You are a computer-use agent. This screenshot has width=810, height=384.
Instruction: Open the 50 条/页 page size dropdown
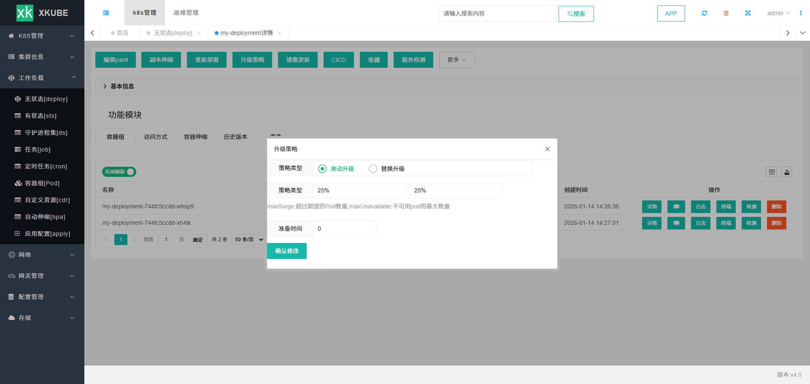(x=248, y=240)
